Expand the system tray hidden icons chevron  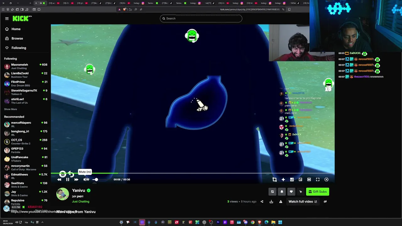pos(42,222)
